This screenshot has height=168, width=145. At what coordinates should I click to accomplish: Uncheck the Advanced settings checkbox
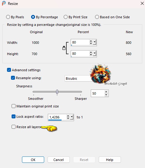tap(9, 70)
